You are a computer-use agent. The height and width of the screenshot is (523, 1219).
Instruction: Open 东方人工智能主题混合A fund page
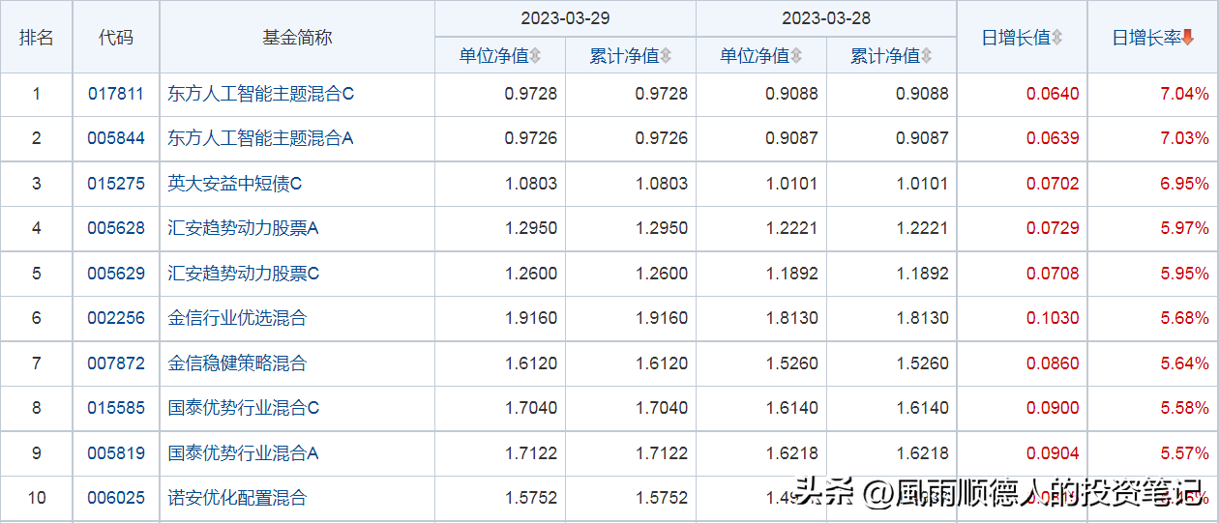tap(261, 138)
